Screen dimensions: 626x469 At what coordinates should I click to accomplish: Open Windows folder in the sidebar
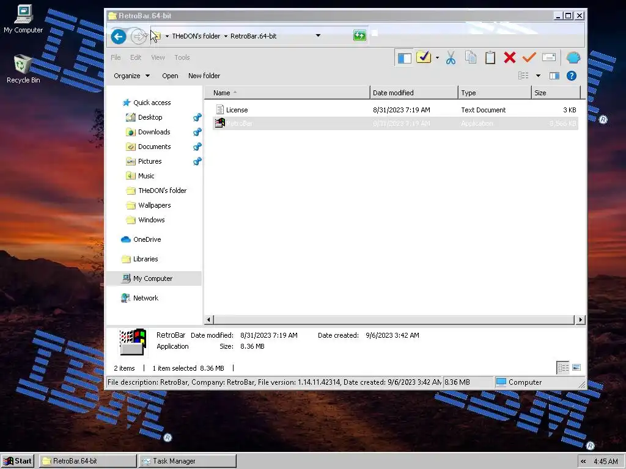pyautogui.click(x=152, y=220)
